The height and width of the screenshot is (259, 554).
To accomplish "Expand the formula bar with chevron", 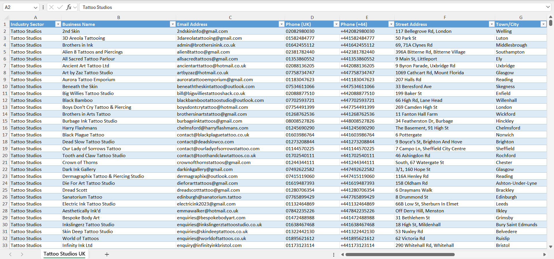I will [x=548, y=7].
